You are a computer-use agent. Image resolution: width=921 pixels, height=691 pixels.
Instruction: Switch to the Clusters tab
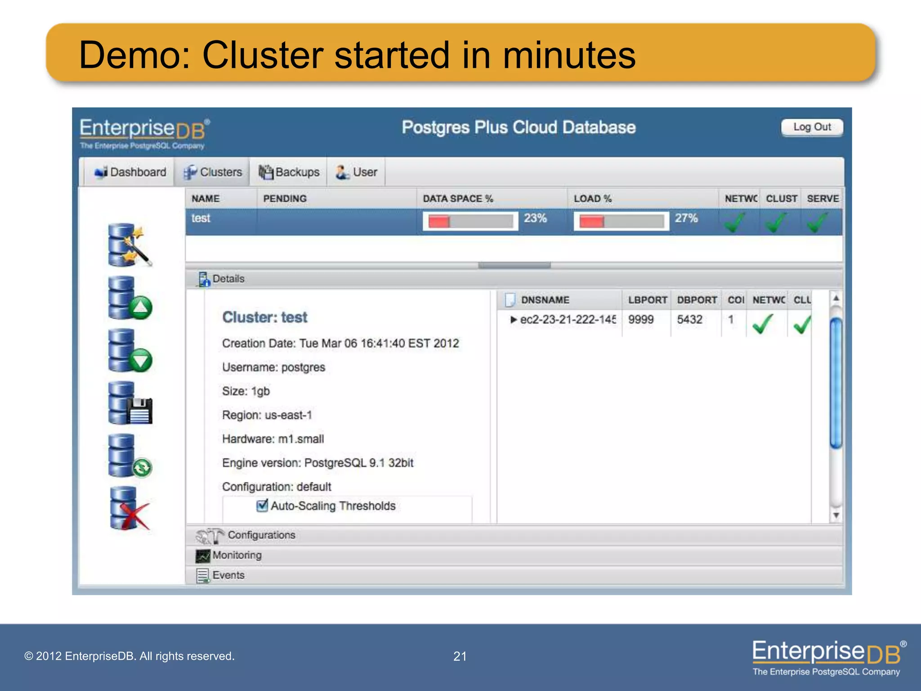point(212,172)
